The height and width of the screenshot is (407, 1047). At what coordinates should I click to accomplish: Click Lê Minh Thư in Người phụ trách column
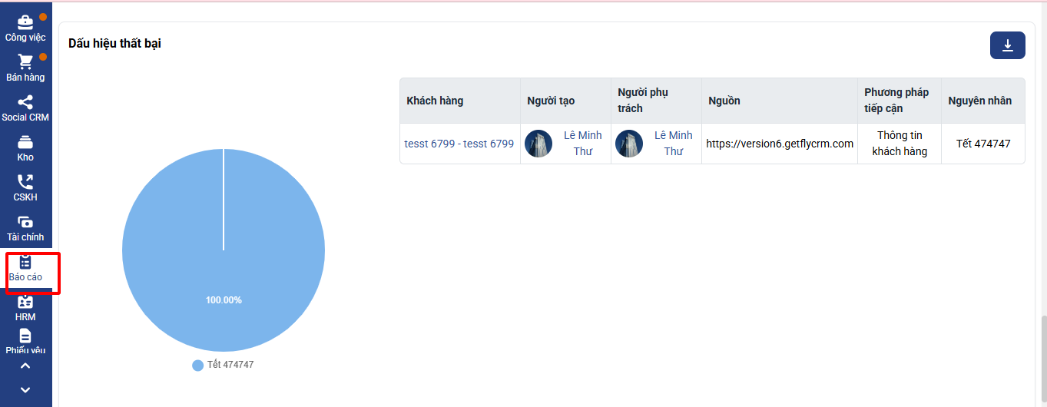pyautogui.click(x=673, y=144)
